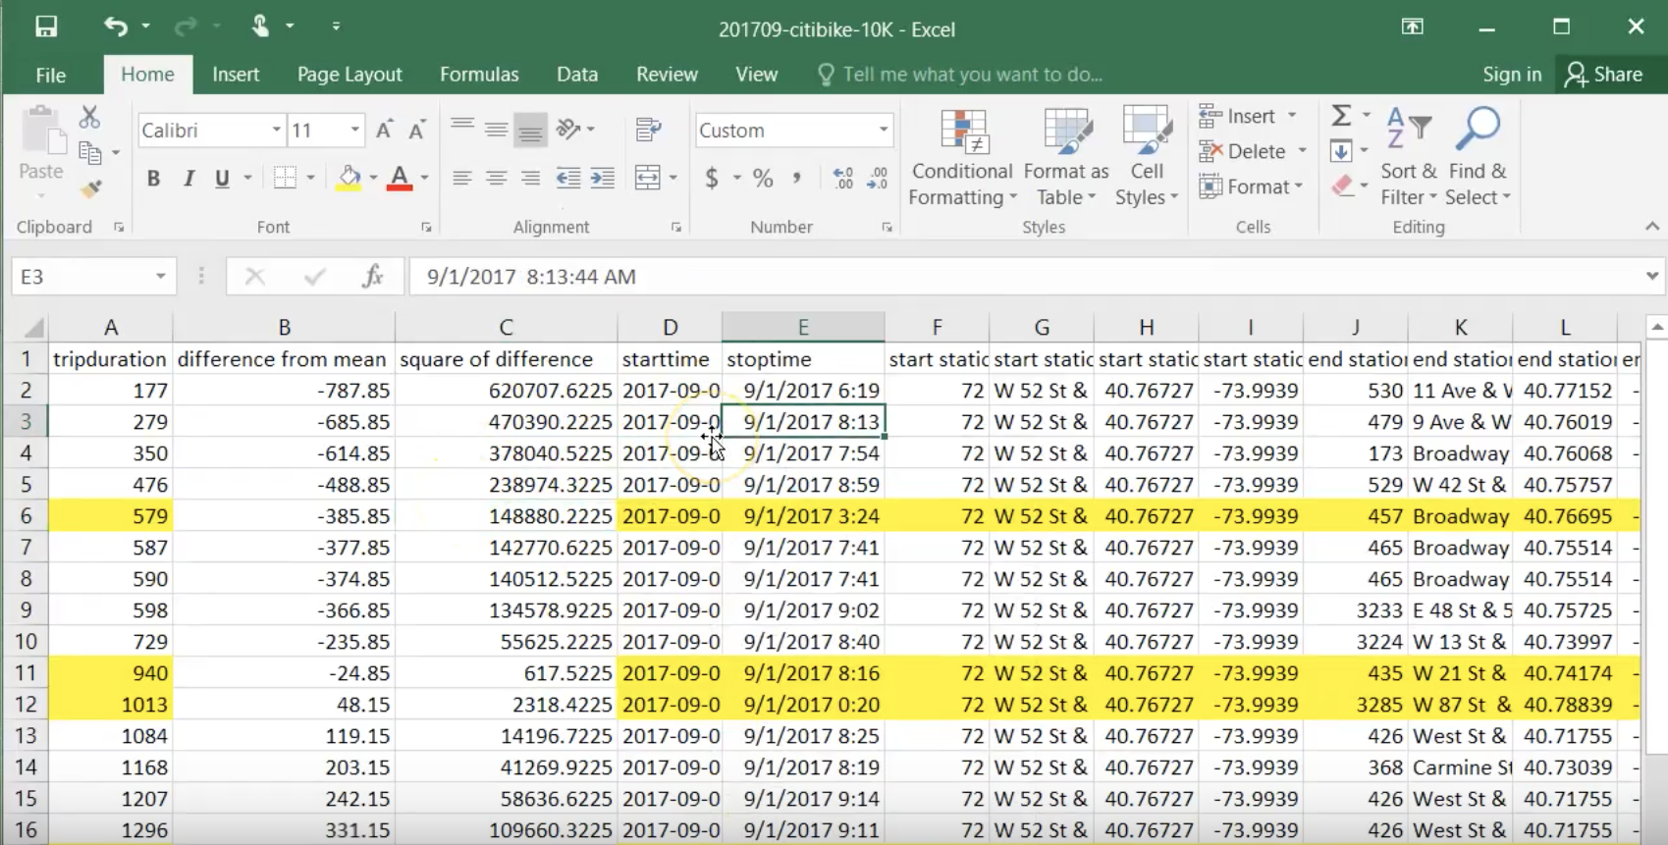Open the File tab
The height and width of the screenshot is (845, 1668).
pos(51,75)
